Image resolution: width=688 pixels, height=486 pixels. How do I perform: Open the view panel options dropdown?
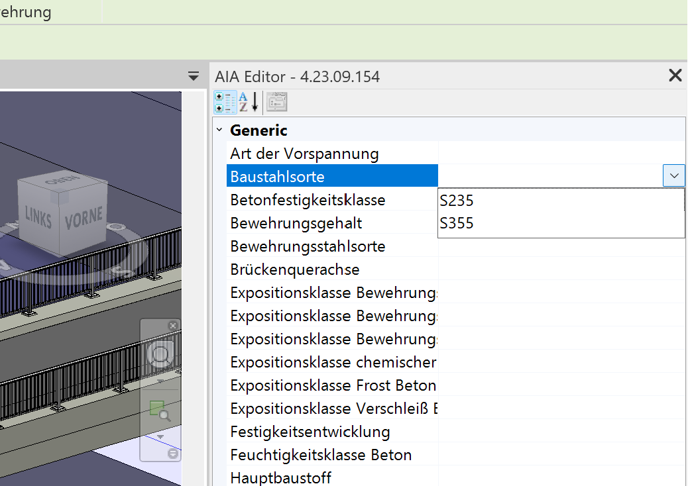(194, 76)
